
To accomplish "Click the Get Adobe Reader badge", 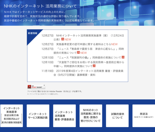I will (36, 87).
